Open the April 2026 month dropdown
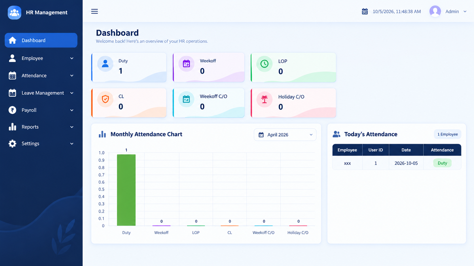This screenshot has height=266, width=474. [x=285, y=135]
